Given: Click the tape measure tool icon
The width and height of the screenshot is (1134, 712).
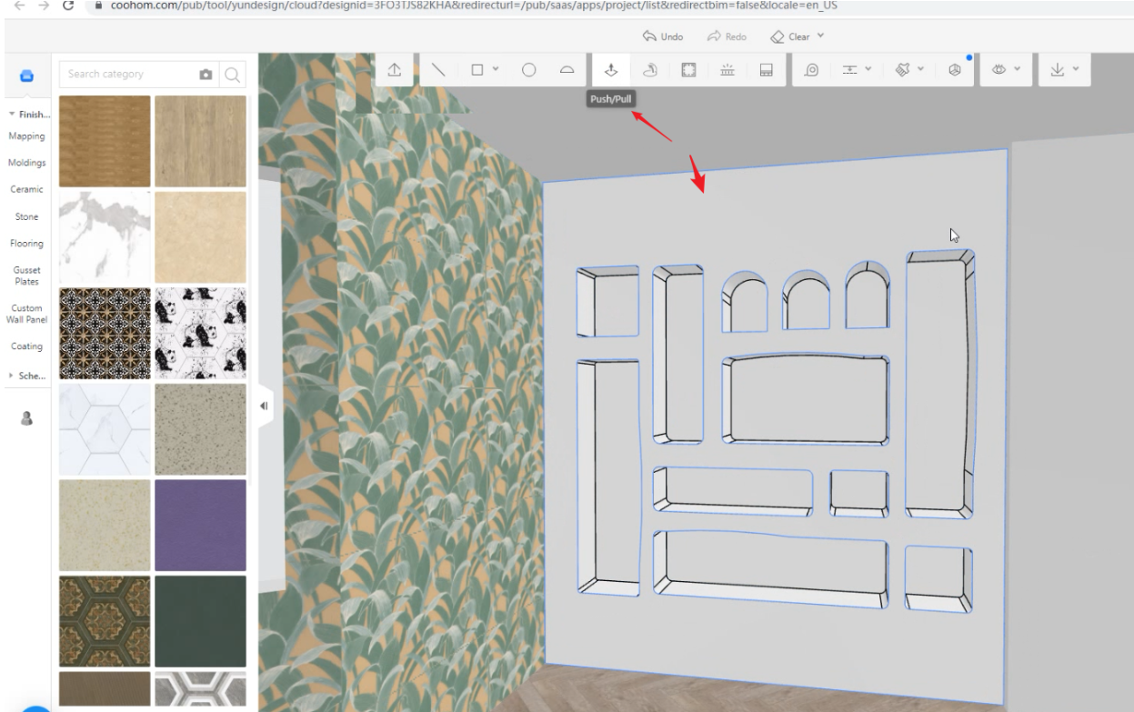Looking at the screenshot, I should 812,70.
